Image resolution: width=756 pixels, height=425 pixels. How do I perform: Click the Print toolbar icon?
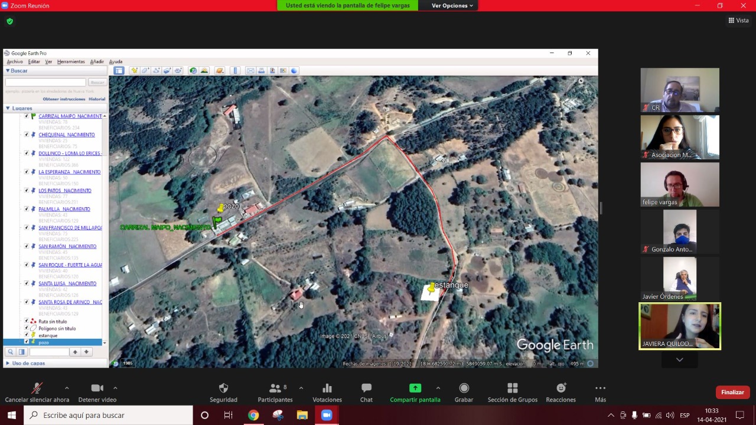[261, 70]
